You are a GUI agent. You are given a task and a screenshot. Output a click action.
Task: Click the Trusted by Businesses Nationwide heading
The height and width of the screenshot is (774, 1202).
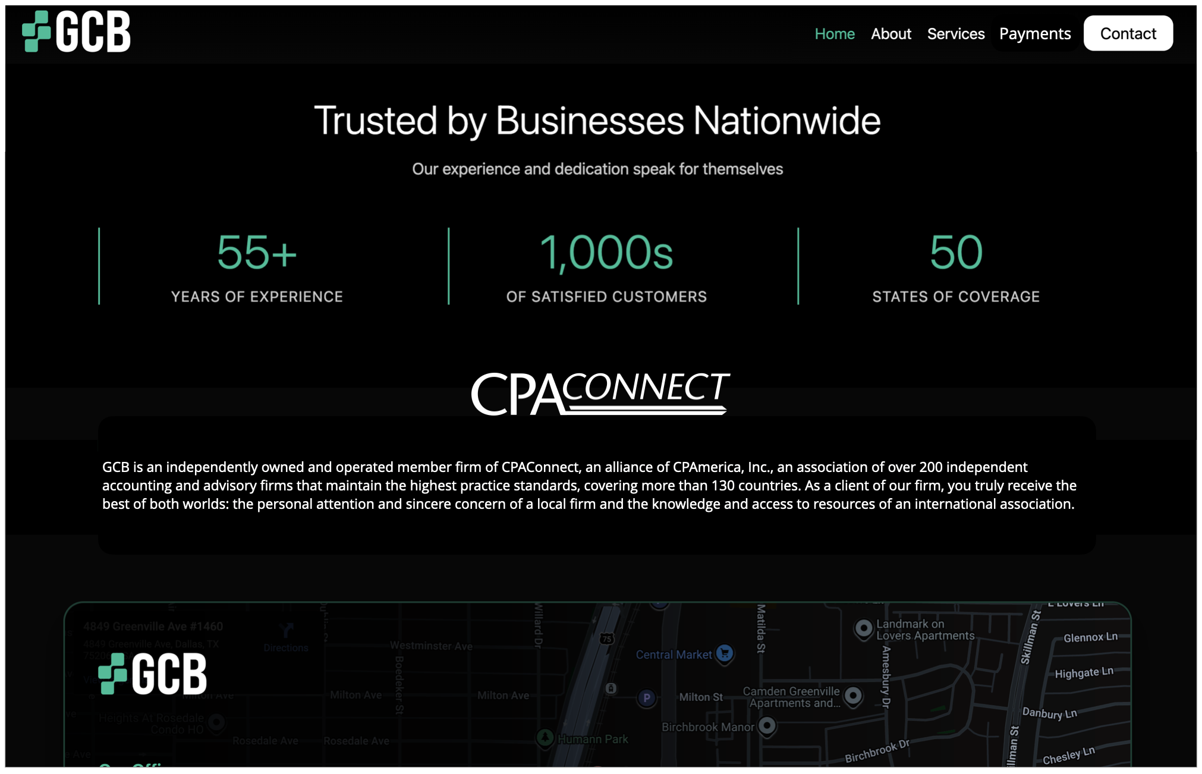pos(597,121)
